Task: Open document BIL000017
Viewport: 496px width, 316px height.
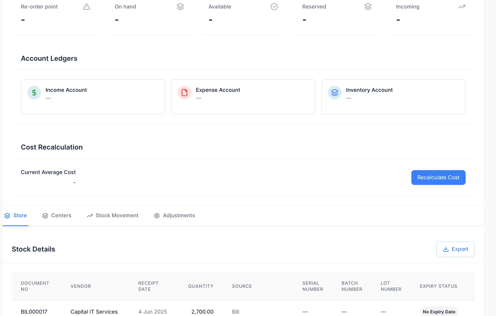Action: [35, 312]
